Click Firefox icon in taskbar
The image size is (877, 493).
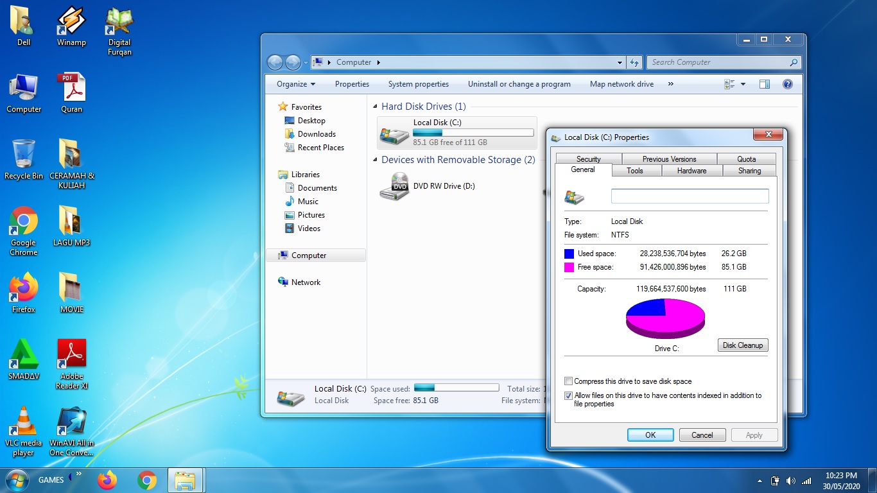coord(107,480)
